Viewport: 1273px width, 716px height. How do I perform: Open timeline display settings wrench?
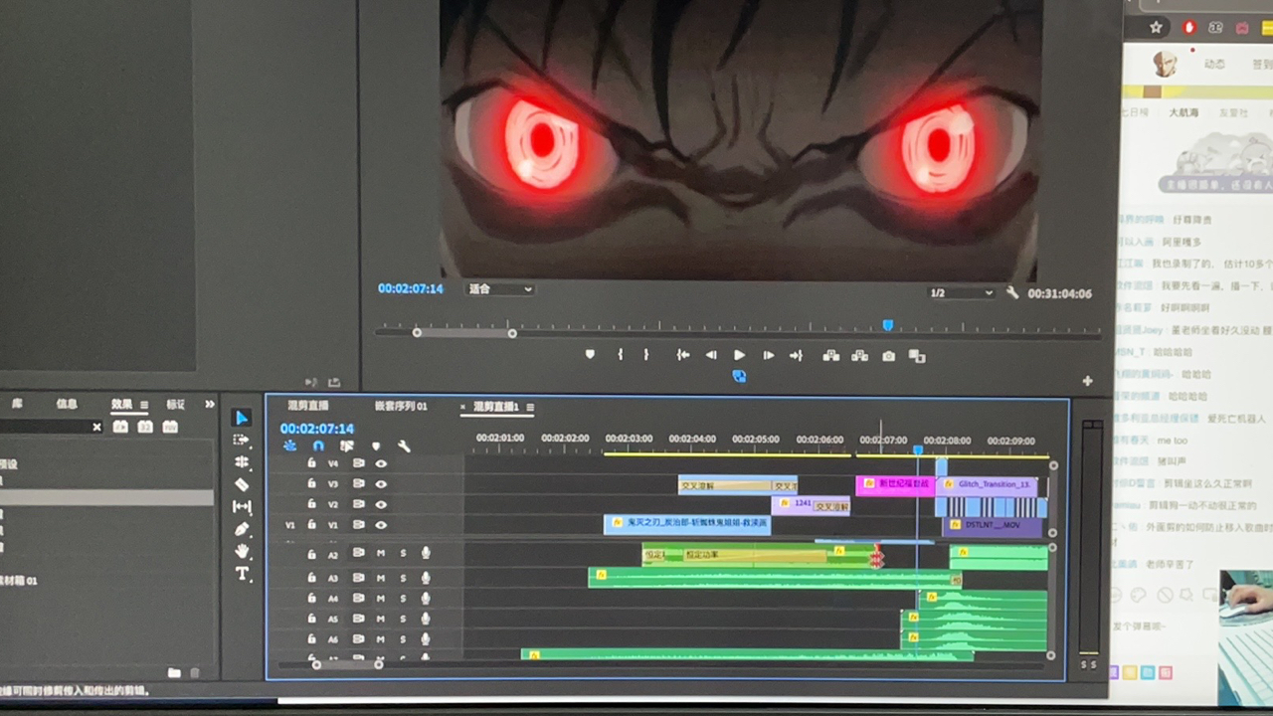pos(404,447)
